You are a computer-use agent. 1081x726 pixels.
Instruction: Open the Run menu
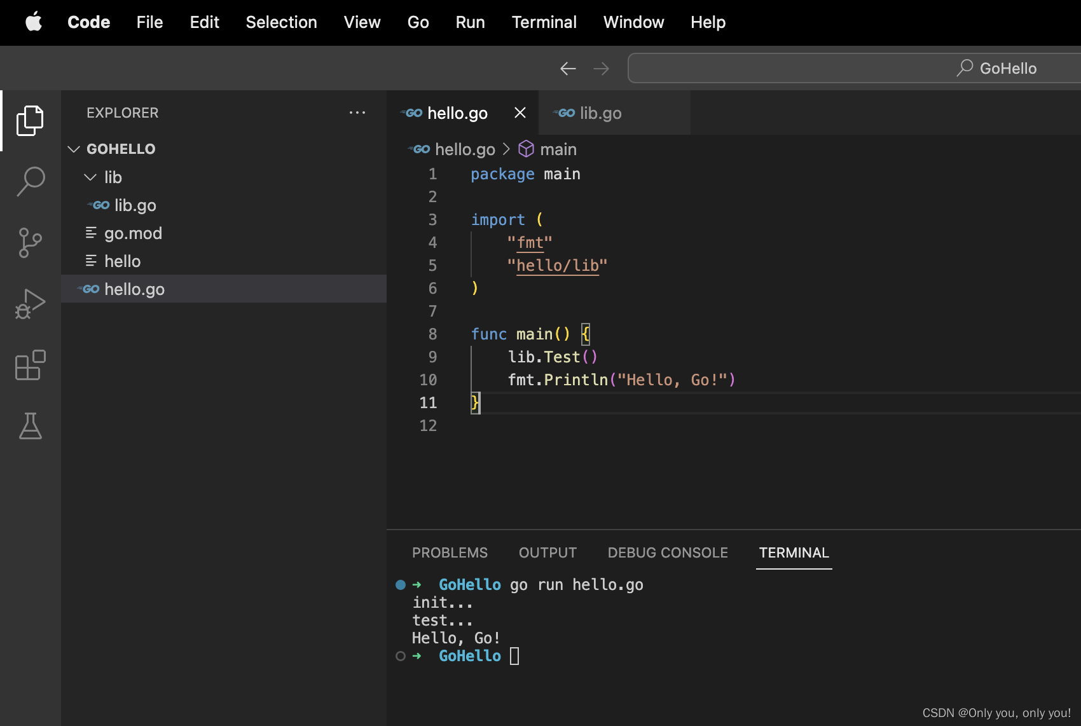pyautogui.click(x=470, y=22)
